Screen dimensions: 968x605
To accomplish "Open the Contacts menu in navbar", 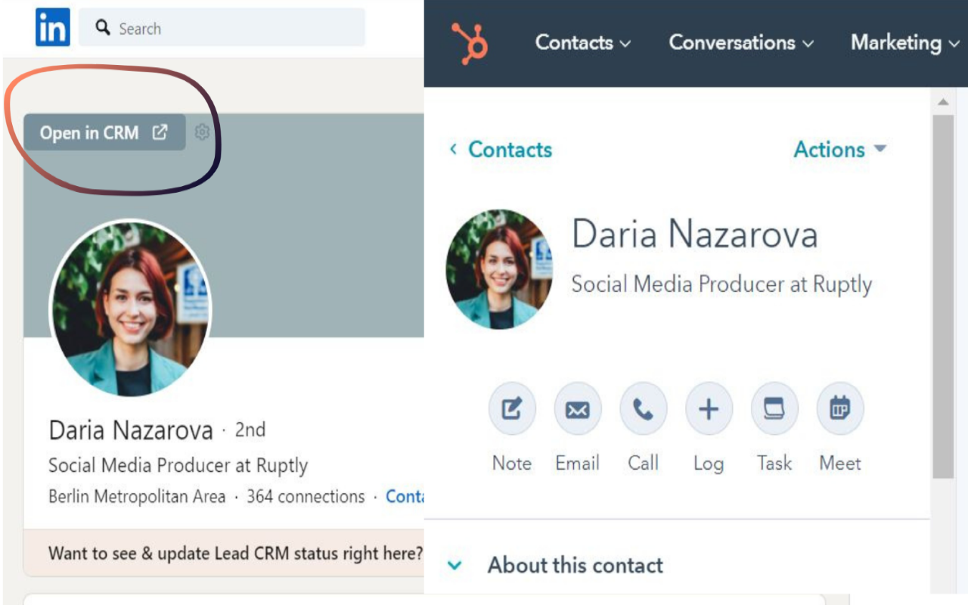I will pos(582,42).
